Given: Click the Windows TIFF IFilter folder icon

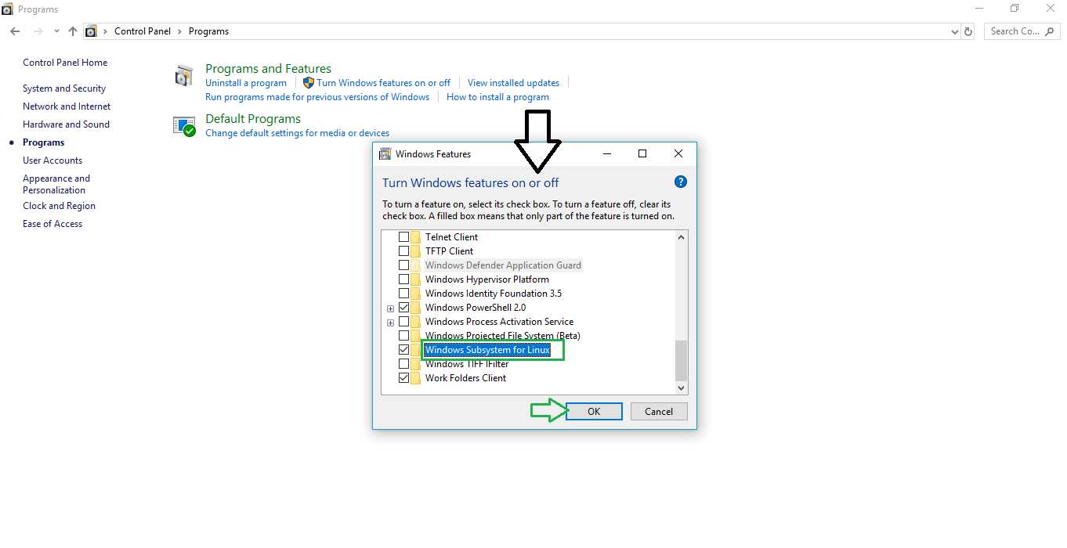Looking at the screenshot, I should point(416,364).
